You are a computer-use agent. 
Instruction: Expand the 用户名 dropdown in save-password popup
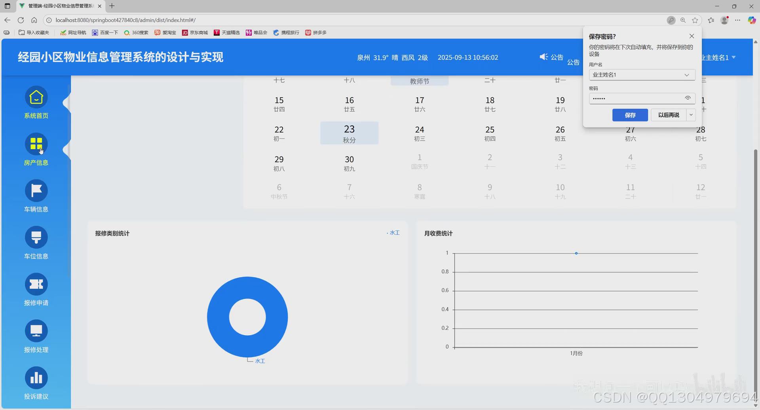click(687, 75)
